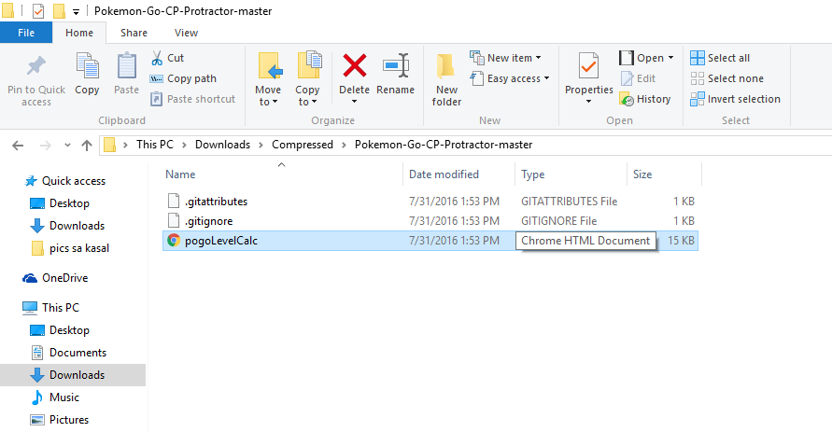Create a New folder

click(x=446, y=79)
